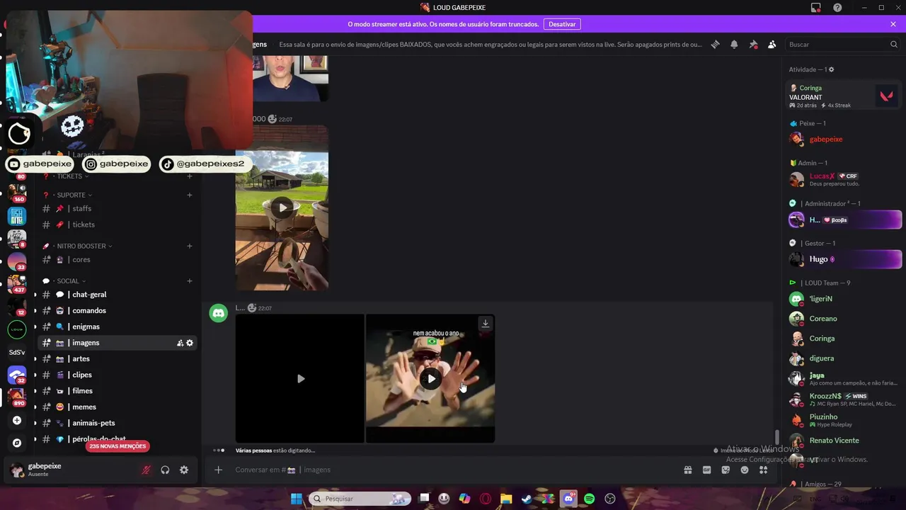
Task: Open the filmes channel
Action: point(117,391)
